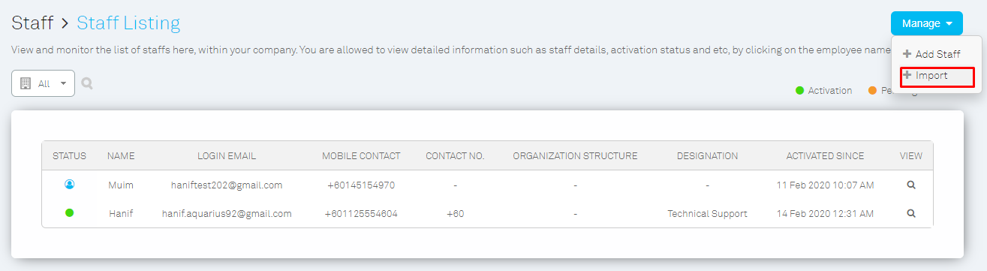Click the plus icon next to Import
This screenshot has width=987, height=271.
pyautogui.click(x=907, y=75)
